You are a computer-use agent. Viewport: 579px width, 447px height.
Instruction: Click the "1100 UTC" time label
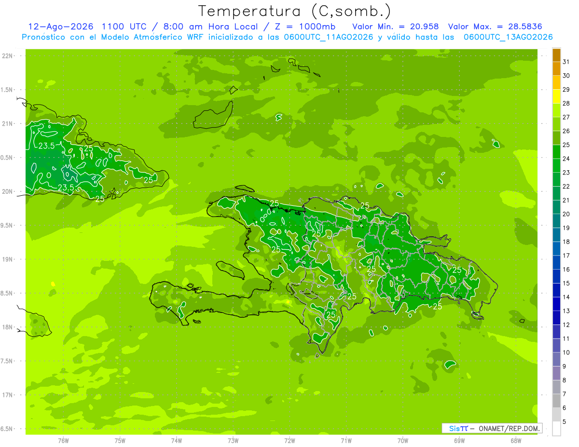[124, 27]
